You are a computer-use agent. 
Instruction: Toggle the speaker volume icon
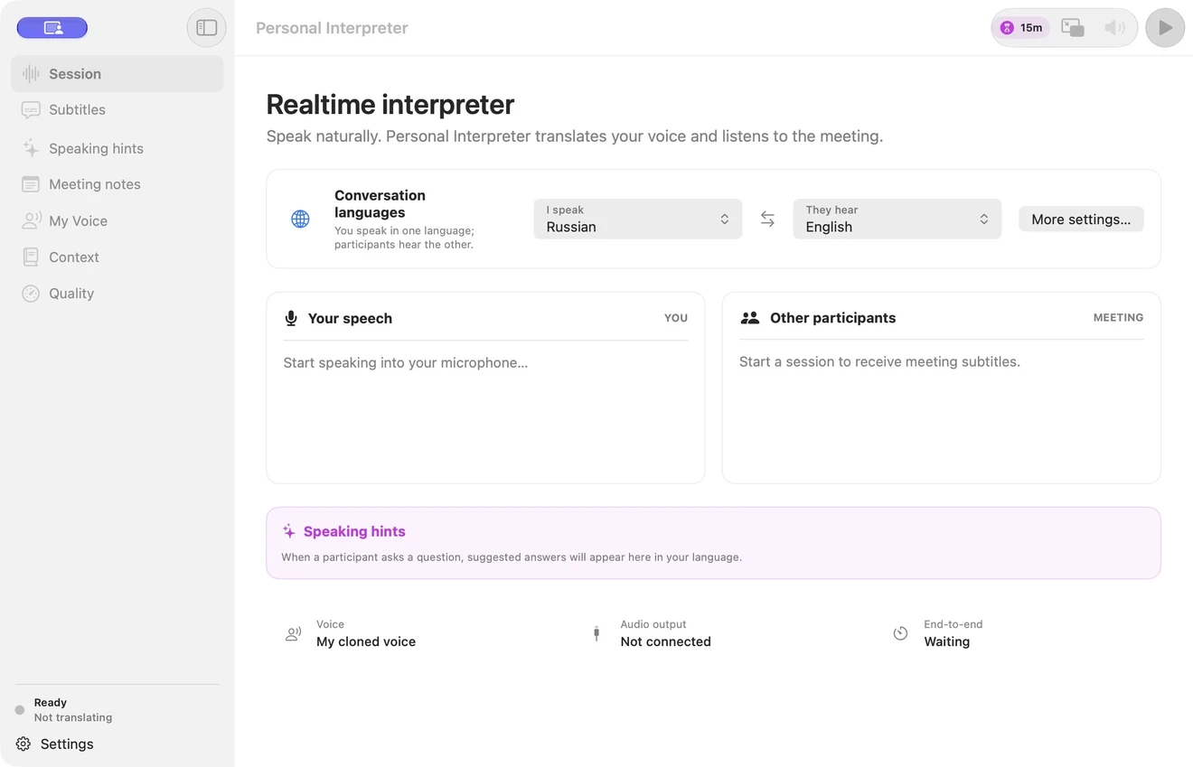tap(1114, 28)
